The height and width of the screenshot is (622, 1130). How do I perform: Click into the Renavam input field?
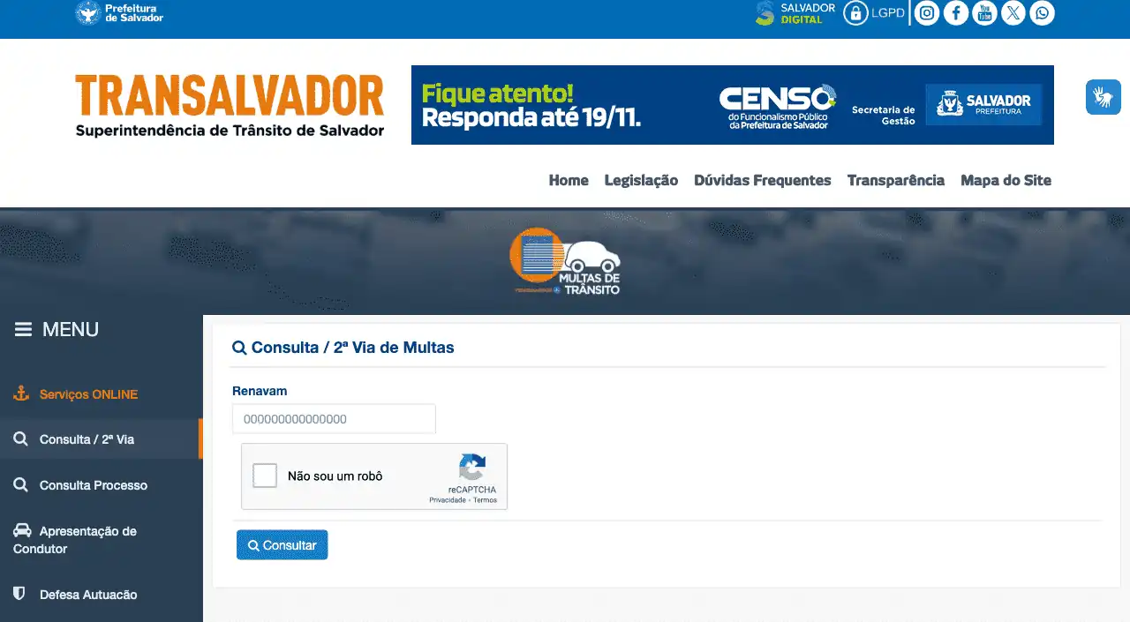[x=334, y=419]
